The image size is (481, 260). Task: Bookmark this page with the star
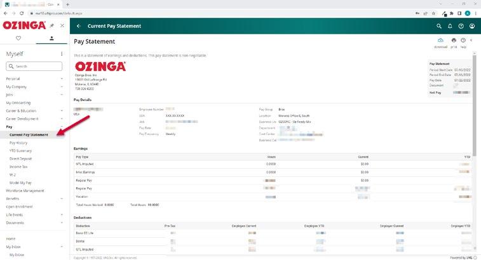(433, 13)
